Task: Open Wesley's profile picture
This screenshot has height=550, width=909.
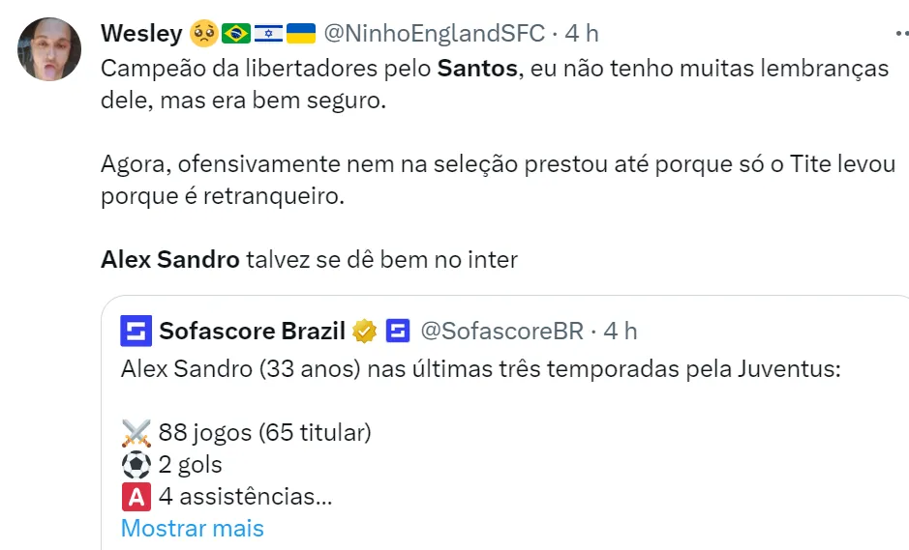Action: [49, 49]
